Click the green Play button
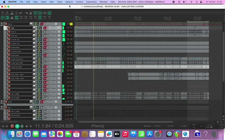The image size is (225, 140). 17,126
